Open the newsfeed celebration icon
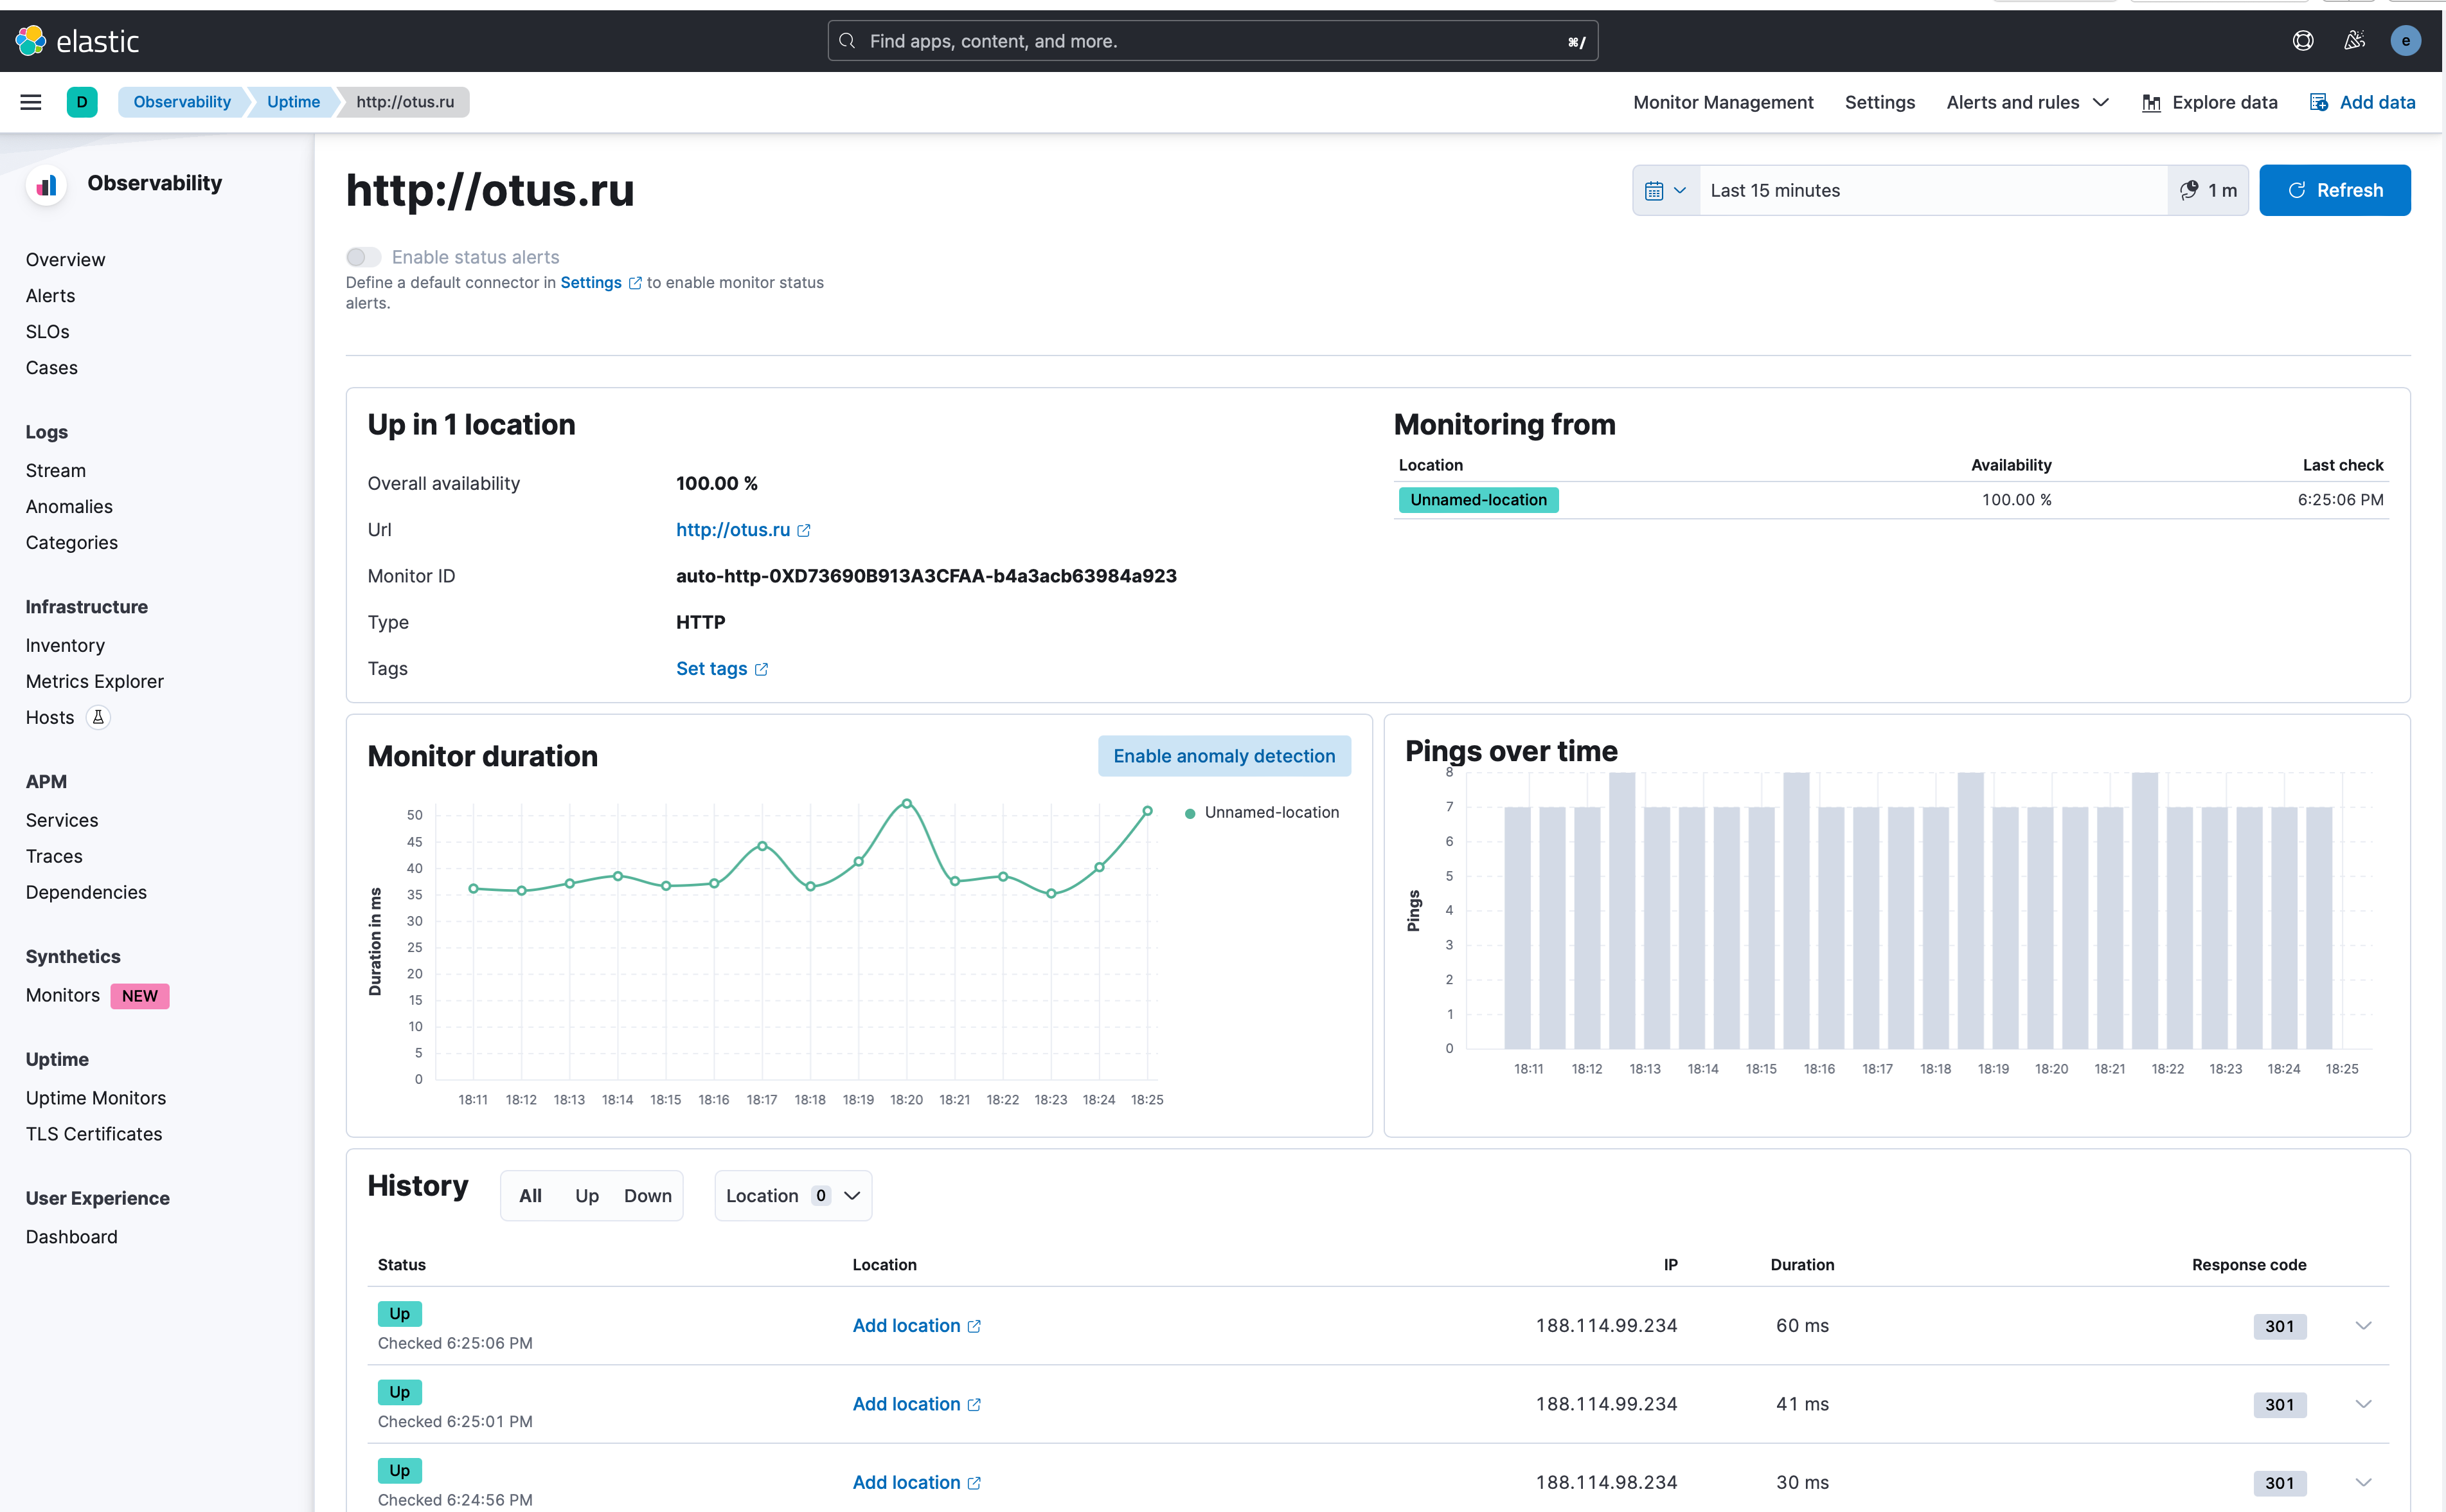The image size is (2446, 1512). click(x=2354, y=41)
